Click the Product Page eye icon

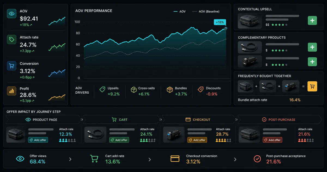point(28,120)
